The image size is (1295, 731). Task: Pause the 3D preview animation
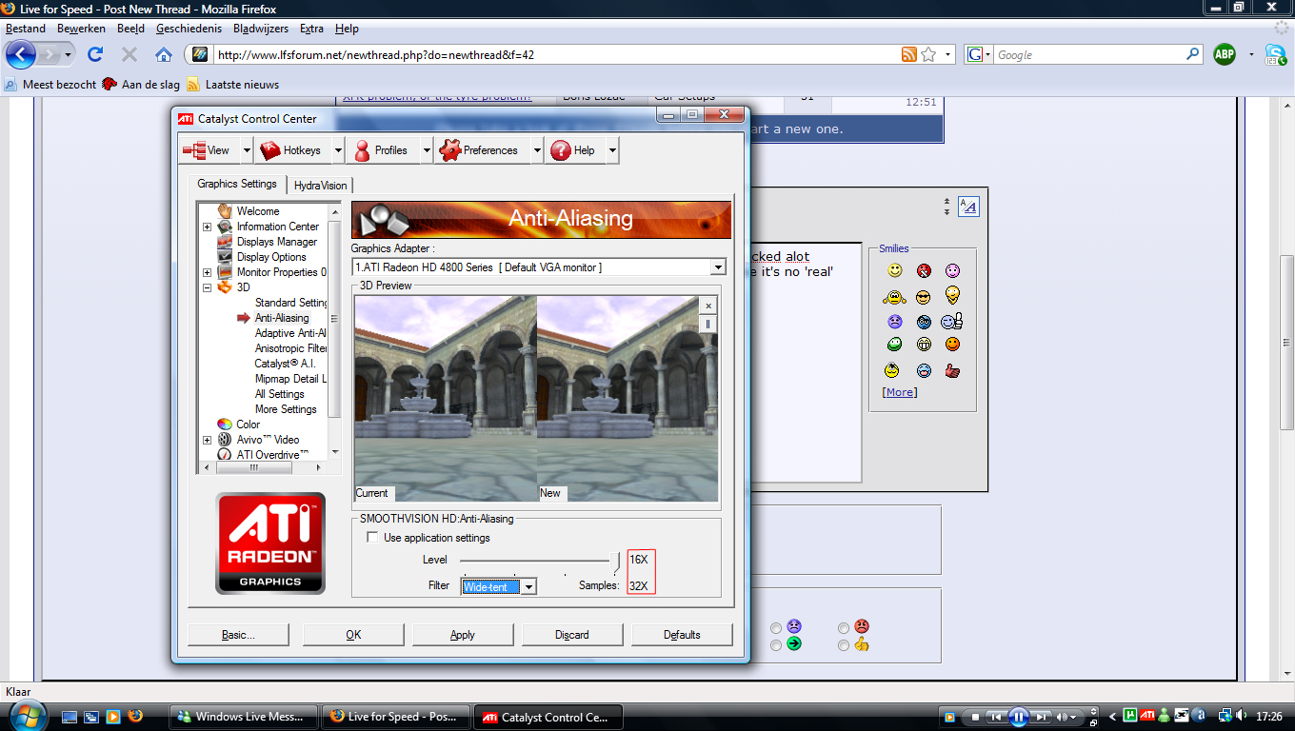tap(707, 325)
